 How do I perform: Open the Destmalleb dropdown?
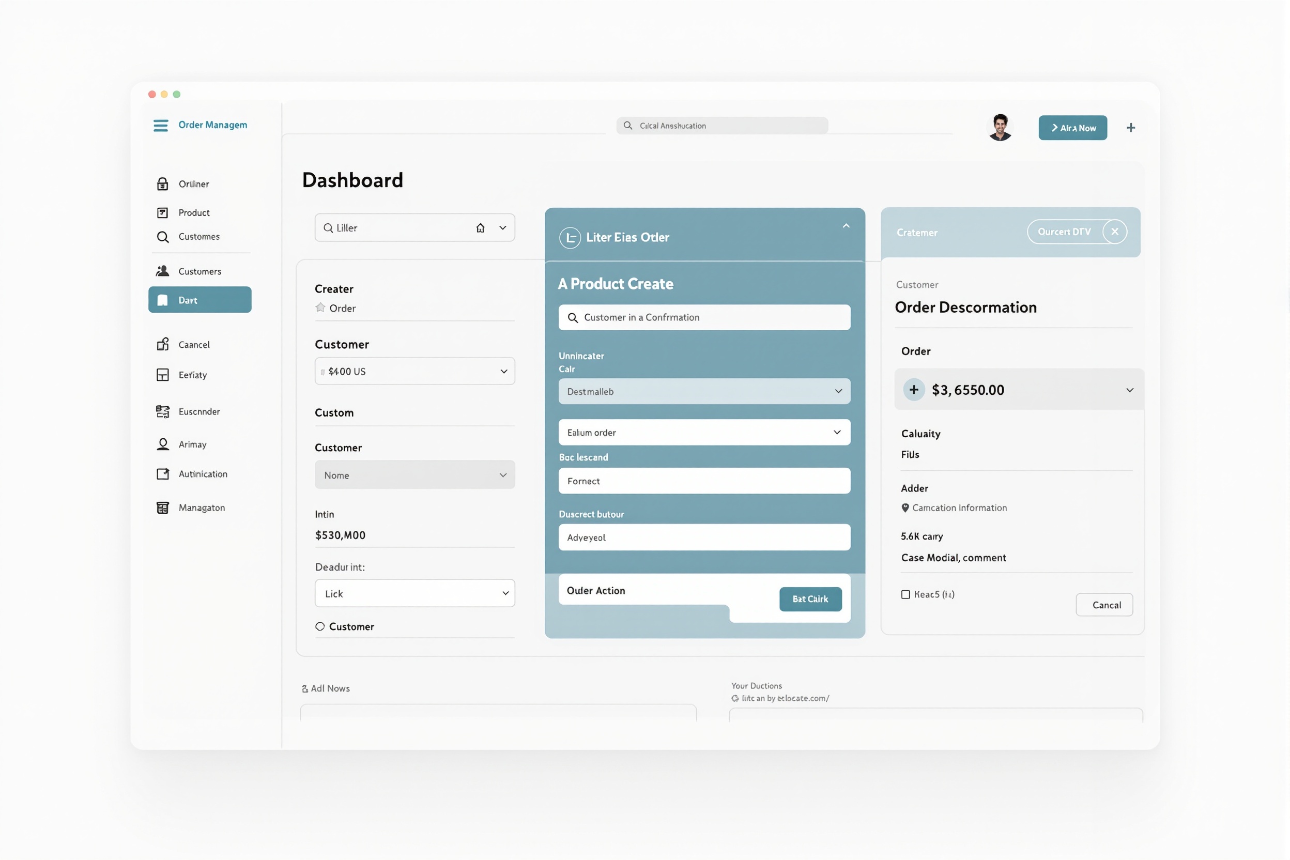point(704,391)
